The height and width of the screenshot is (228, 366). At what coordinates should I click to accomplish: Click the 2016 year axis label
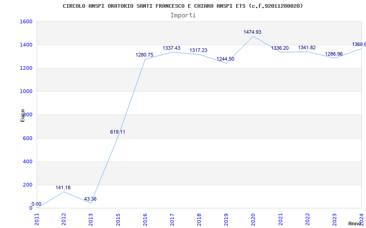pyautogui.click(x=145, y=219)
